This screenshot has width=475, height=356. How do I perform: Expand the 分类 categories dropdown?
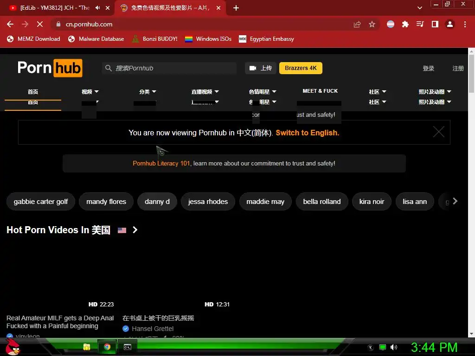tap(148, 91)
